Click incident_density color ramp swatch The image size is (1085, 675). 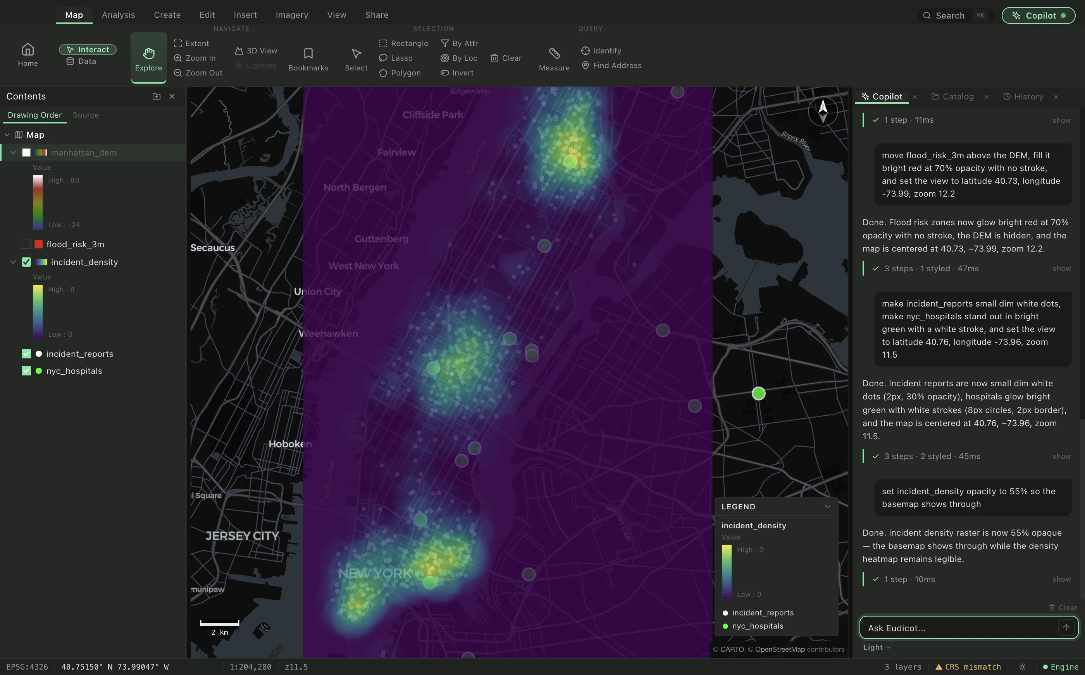click(41, 262)
